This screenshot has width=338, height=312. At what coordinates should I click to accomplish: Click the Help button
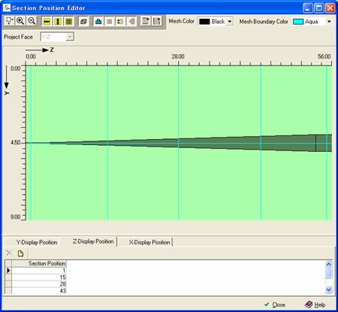coord(315,304)
